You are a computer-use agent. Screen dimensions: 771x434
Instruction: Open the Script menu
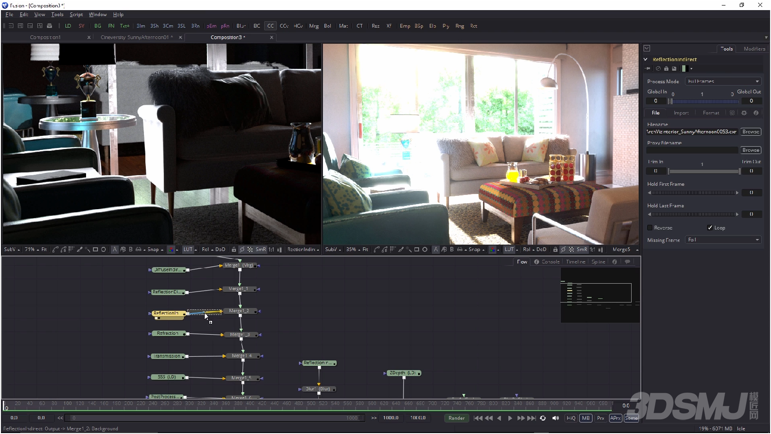[x=76, y=15]
